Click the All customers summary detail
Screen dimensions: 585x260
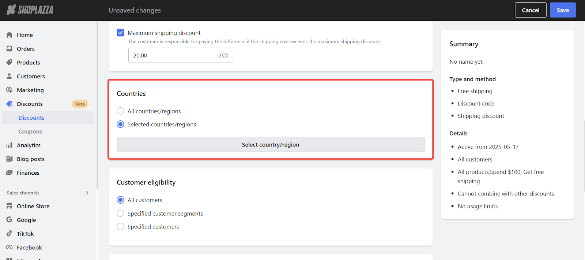coord(475,159)
